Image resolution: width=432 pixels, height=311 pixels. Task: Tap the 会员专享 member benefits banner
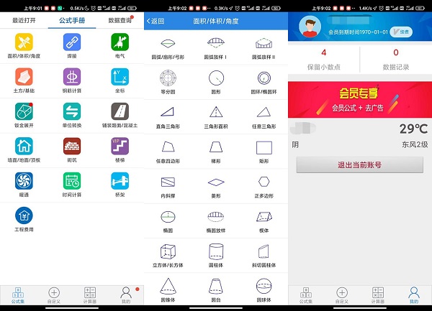pos(360,100)
